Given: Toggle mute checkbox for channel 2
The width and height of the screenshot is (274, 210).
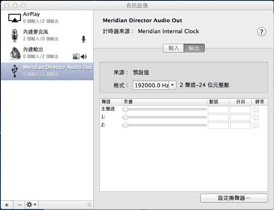Looking at the screenshot, I should point(256,125).
